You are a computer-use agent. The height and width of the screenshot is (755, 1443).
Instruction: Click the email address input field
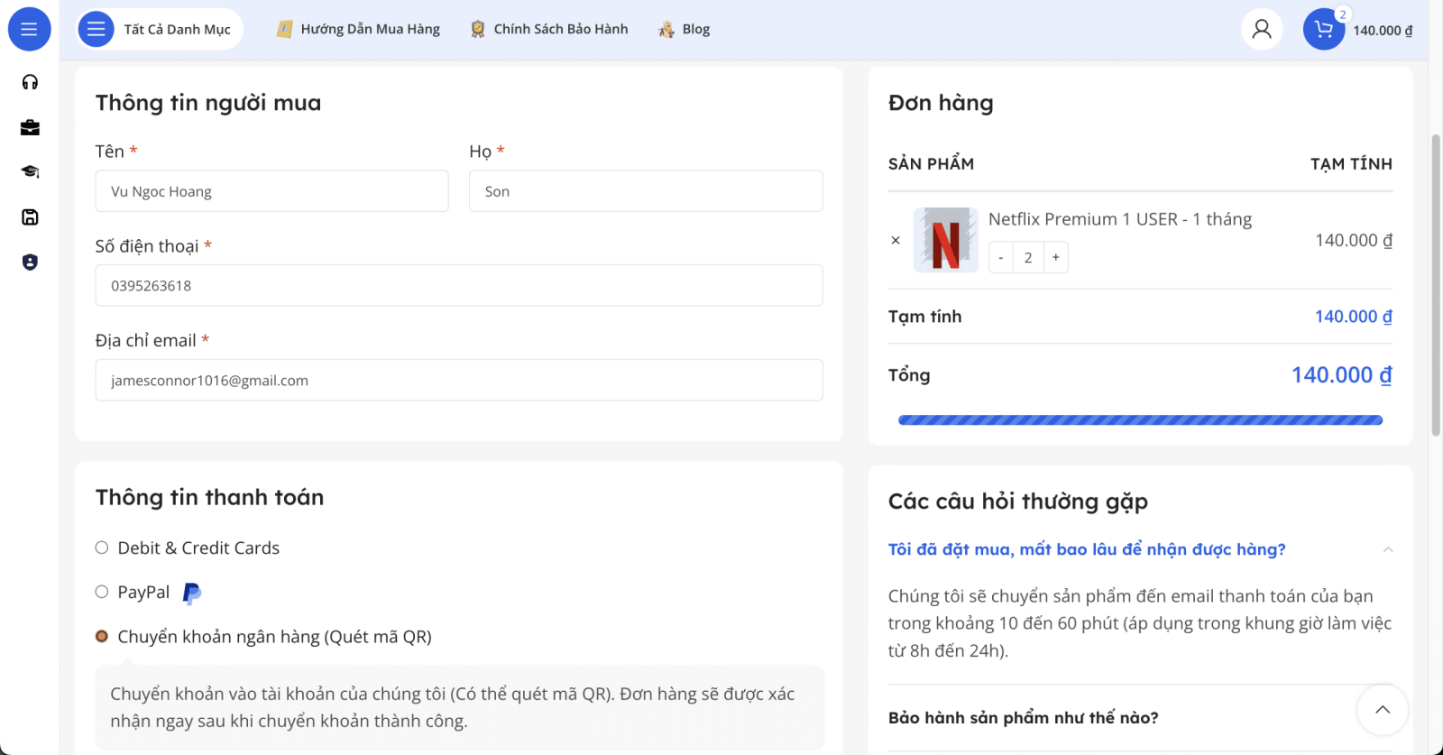click(x=459, y=380)
